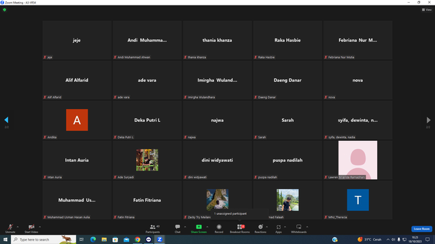This screenshot has width=435, height=244.
Task: Open Zoom Apps
Action: point(279,228)
